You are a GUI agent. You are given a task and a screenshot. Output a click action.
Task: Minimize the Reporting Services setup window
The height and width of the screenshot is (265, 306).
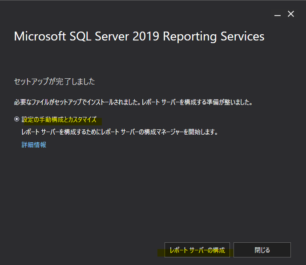278,14
